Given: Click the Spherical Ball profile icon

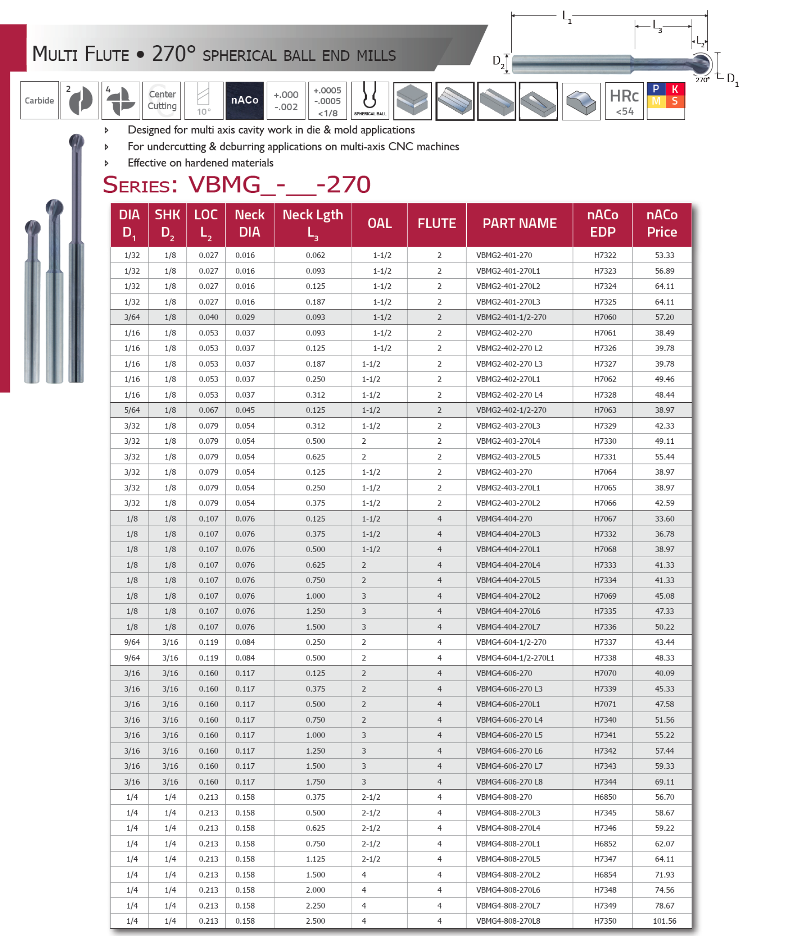Looking at the screenshot, I should 370,101.
